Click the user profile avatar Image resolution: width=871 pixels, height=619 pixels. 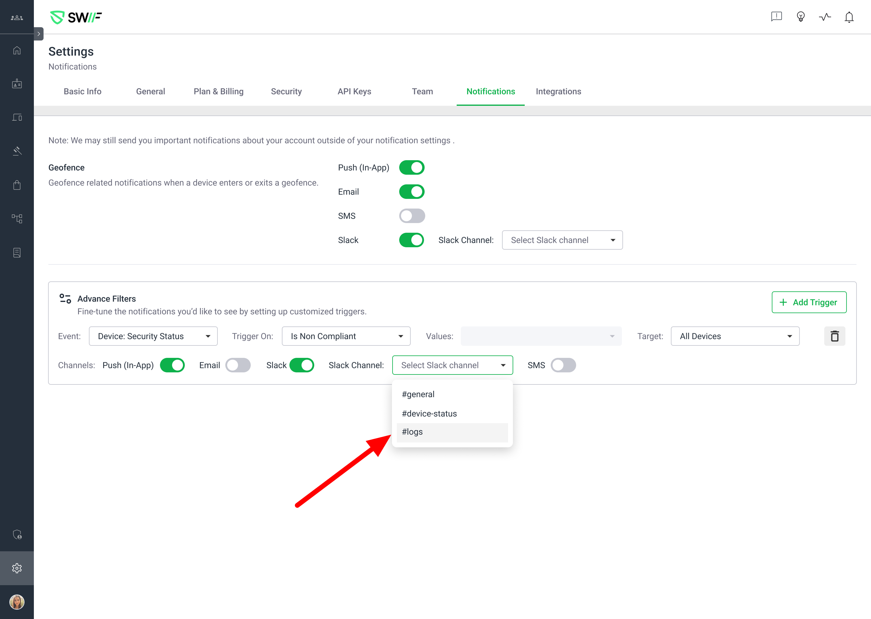[17, 602]
